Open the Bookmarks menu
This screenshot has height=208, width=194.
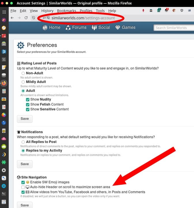click(67, 11)
